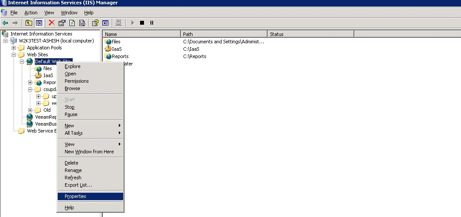This screenshot has width=461, height=217.
Task: Expand the Old folder node
Action: pyautogui.click(x=30, y=110)
